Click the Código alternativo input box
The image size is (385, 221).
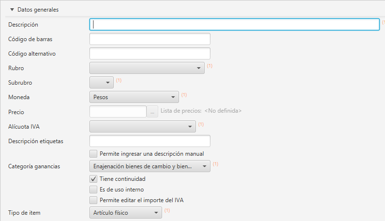pos(150,54)
